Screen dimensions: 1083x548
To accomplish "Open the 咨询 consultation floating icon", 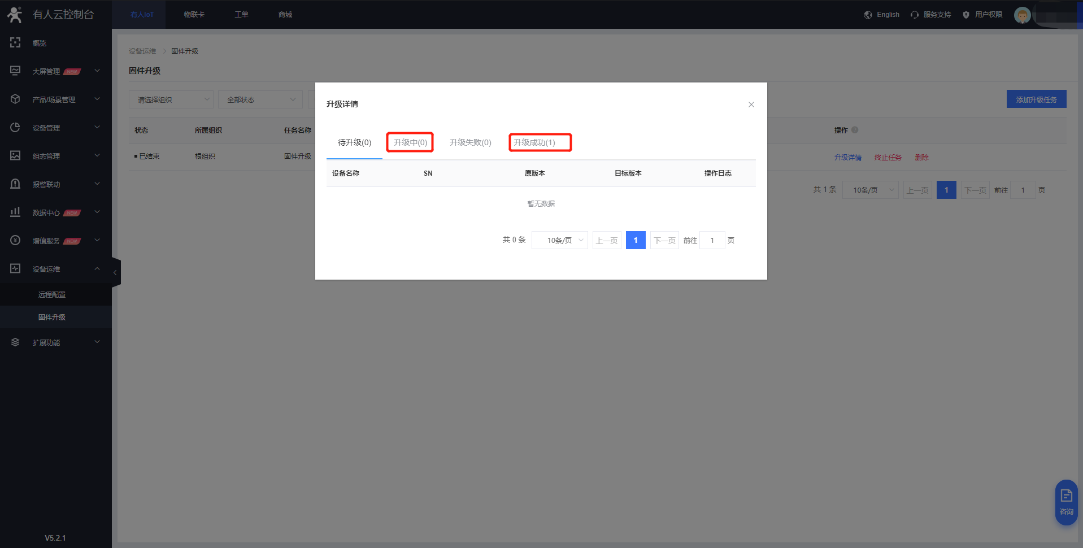I will click(1066, 502).
